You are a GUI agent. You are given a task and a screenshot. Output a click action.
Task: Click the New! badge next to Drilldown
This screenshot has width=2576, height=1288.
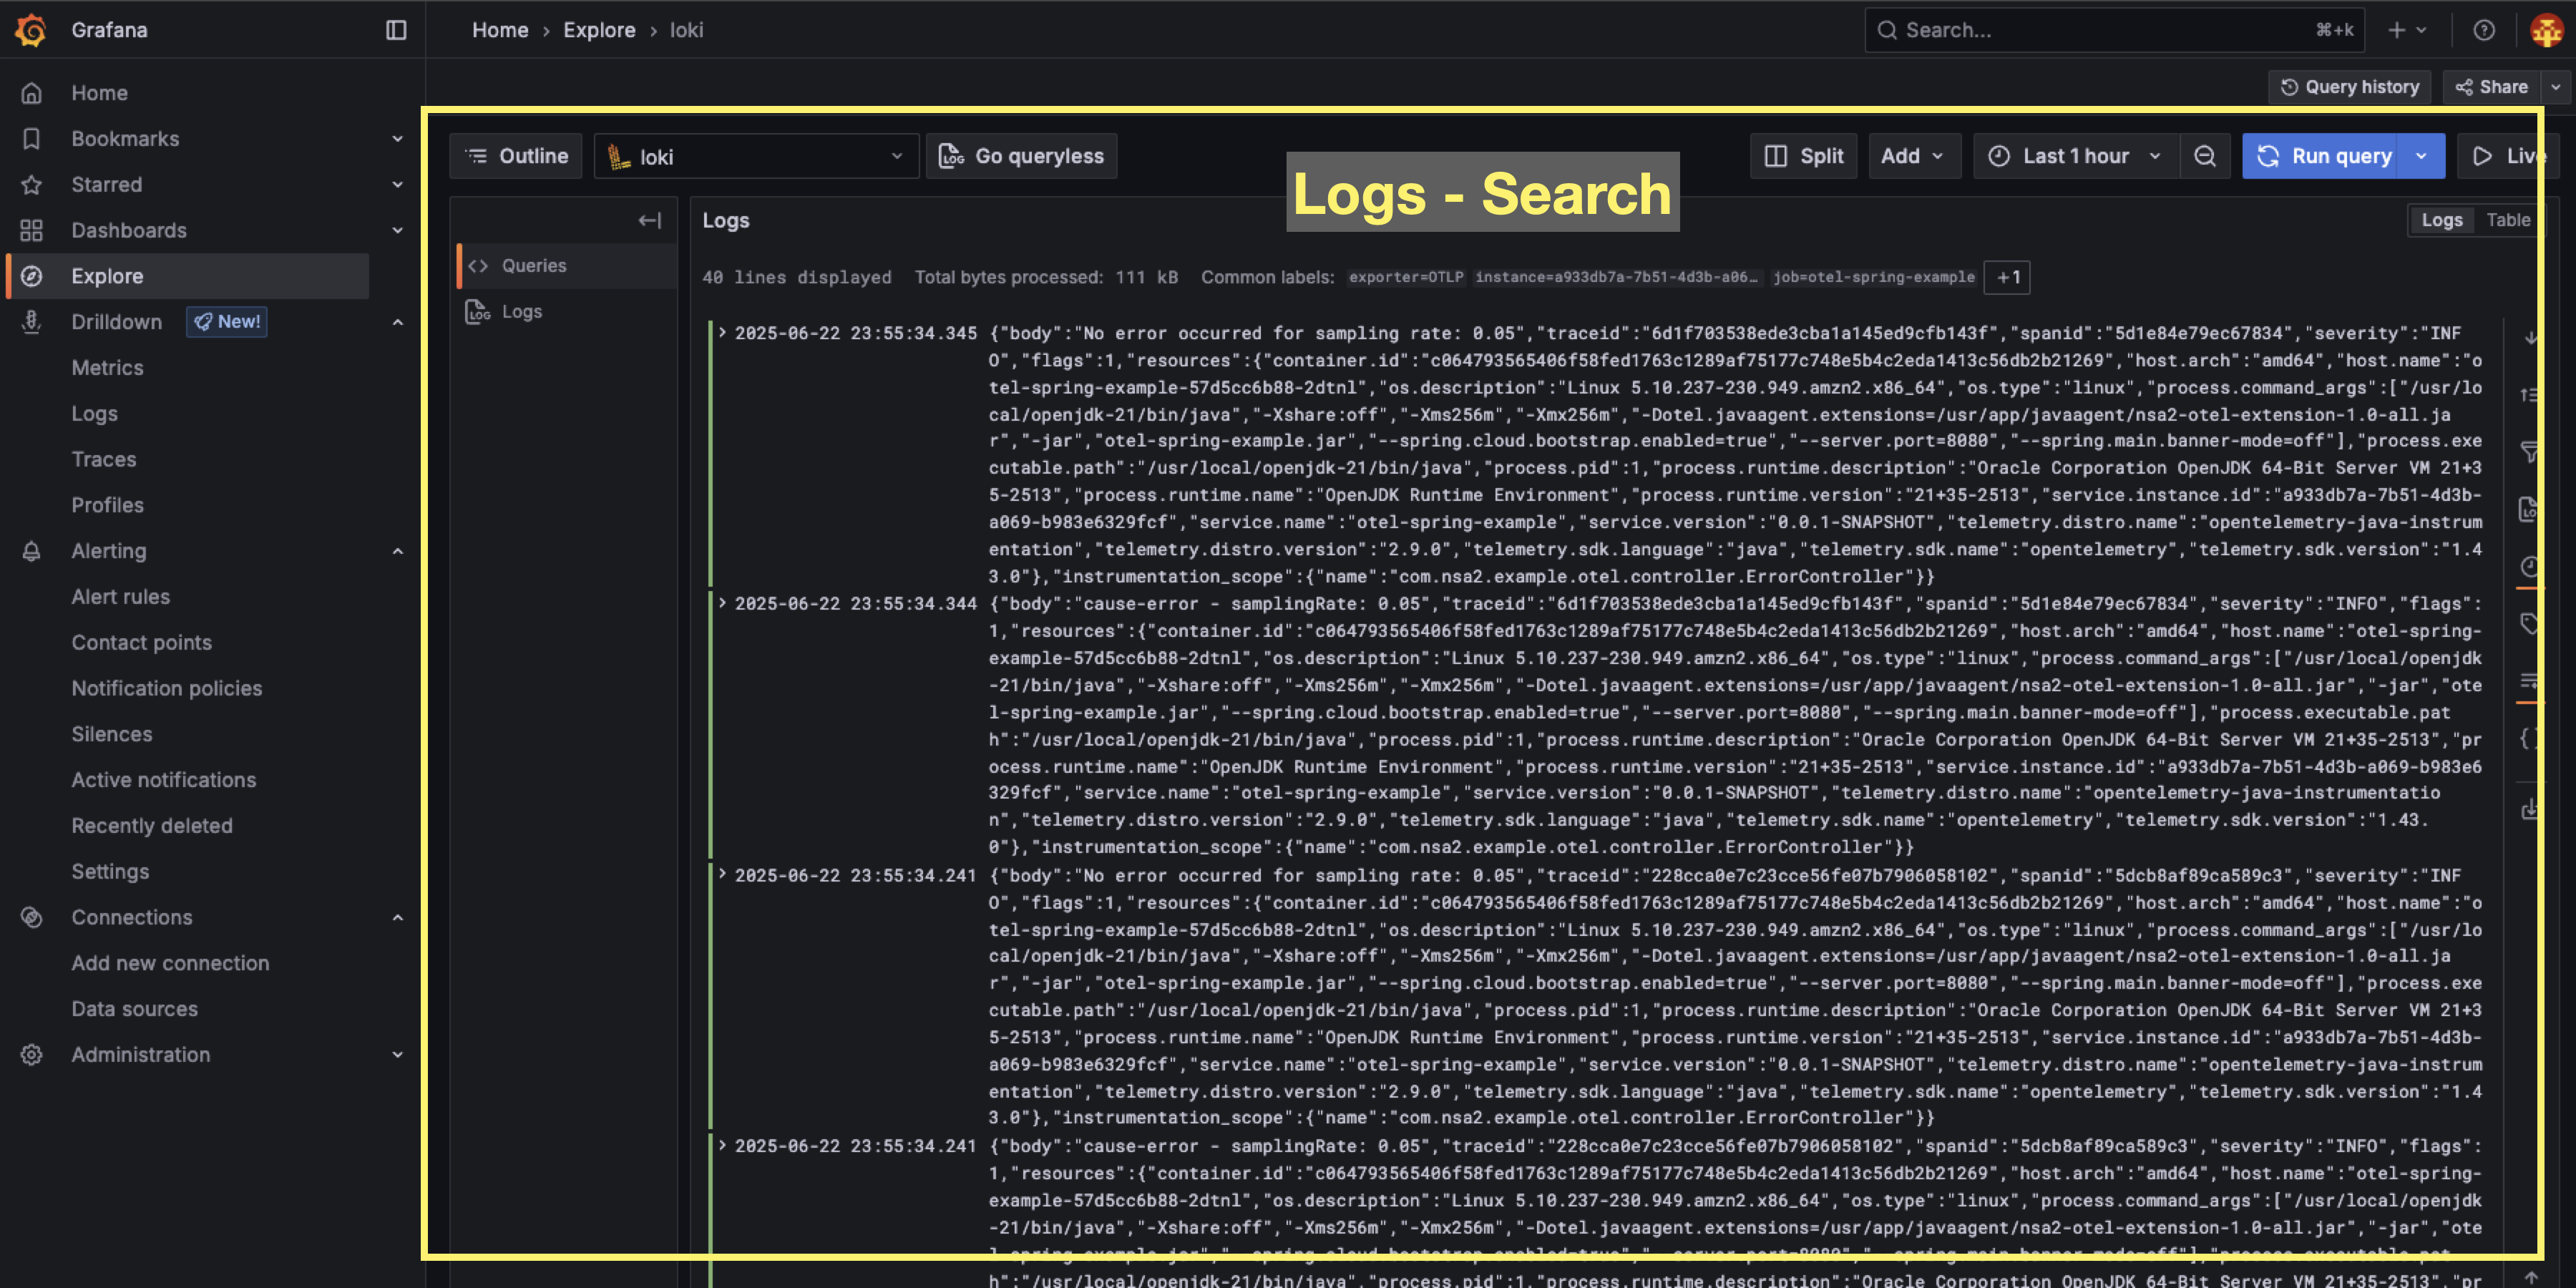(227, 322)
